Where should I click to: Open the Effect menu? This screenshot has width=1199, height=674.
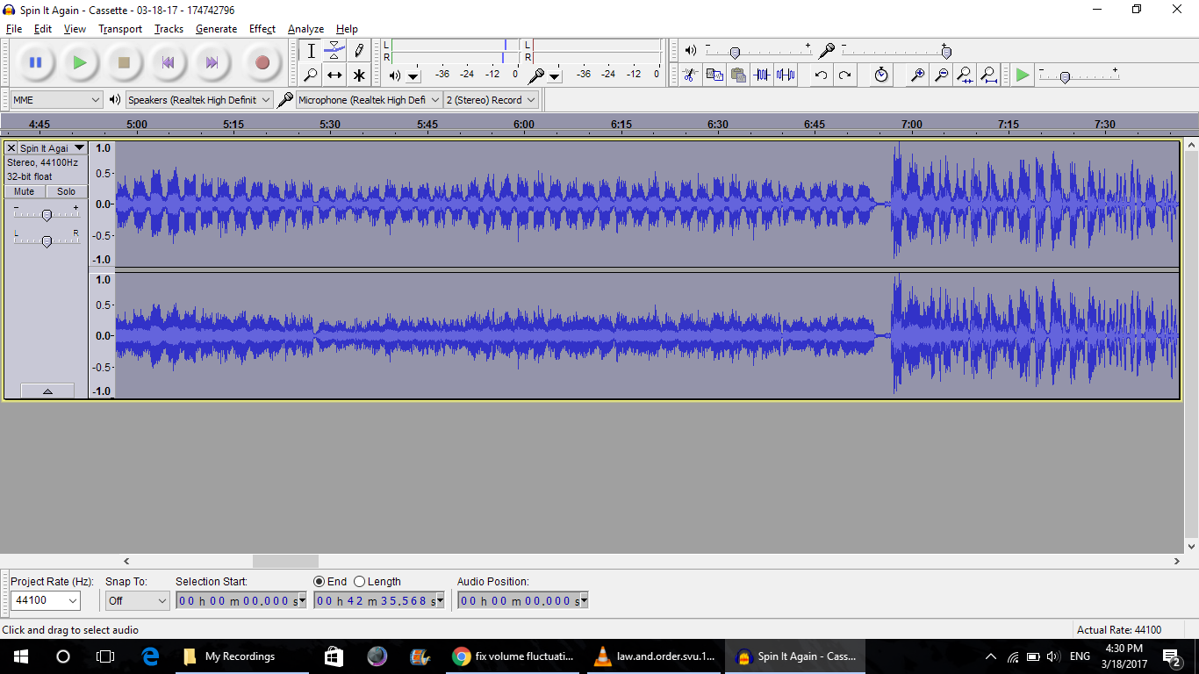click(262, 29)
